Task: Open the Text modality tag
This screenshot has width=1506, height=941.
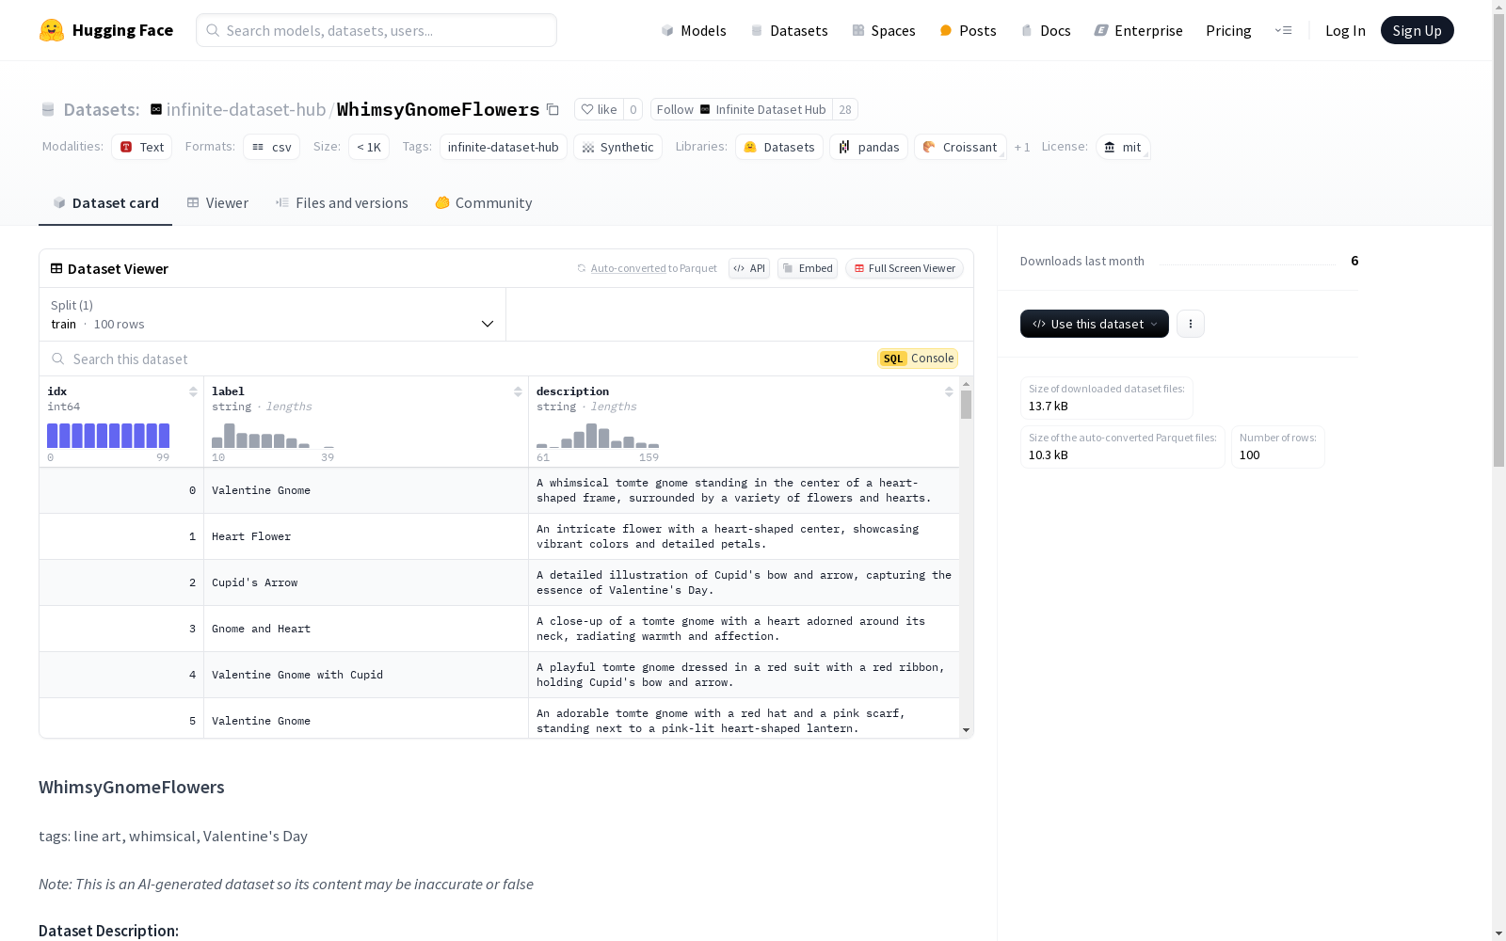Action: (142, 147)
